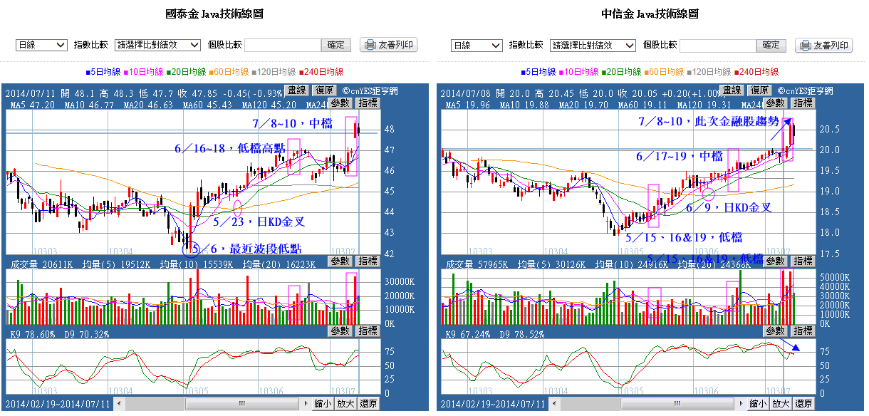Expand 請選擇比對績效 dropdown in 國泰金 chart

click(x=157, y=45)
